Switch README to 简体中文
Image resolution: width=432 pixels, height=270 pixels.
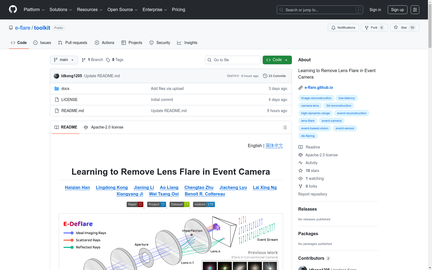pos(274,146)
